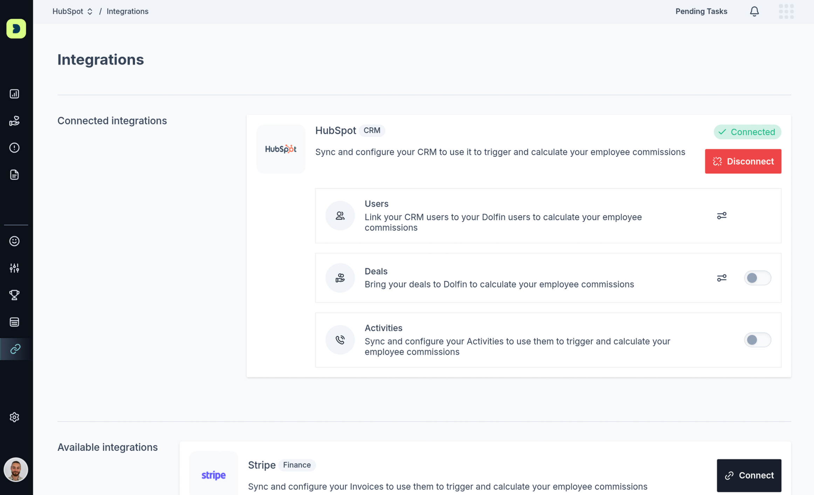The width and height of the screenshot is (814, 495).
Task: Configure Users mapping settings icon
Action: pyautogui.click(x=722, y=216)
